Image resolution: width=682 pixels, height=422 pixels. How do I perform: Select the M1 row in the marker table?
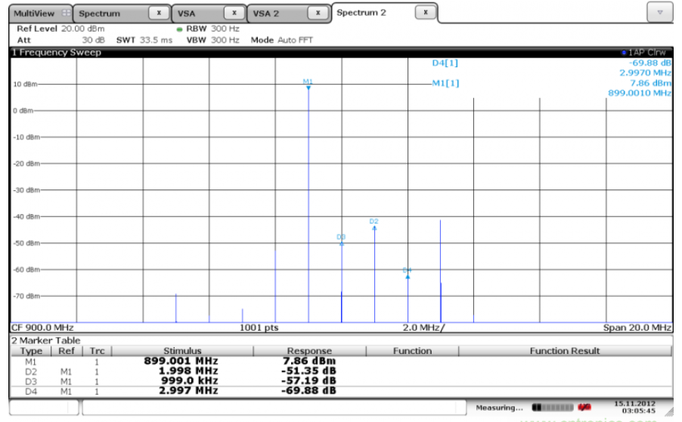coord(342,361)
